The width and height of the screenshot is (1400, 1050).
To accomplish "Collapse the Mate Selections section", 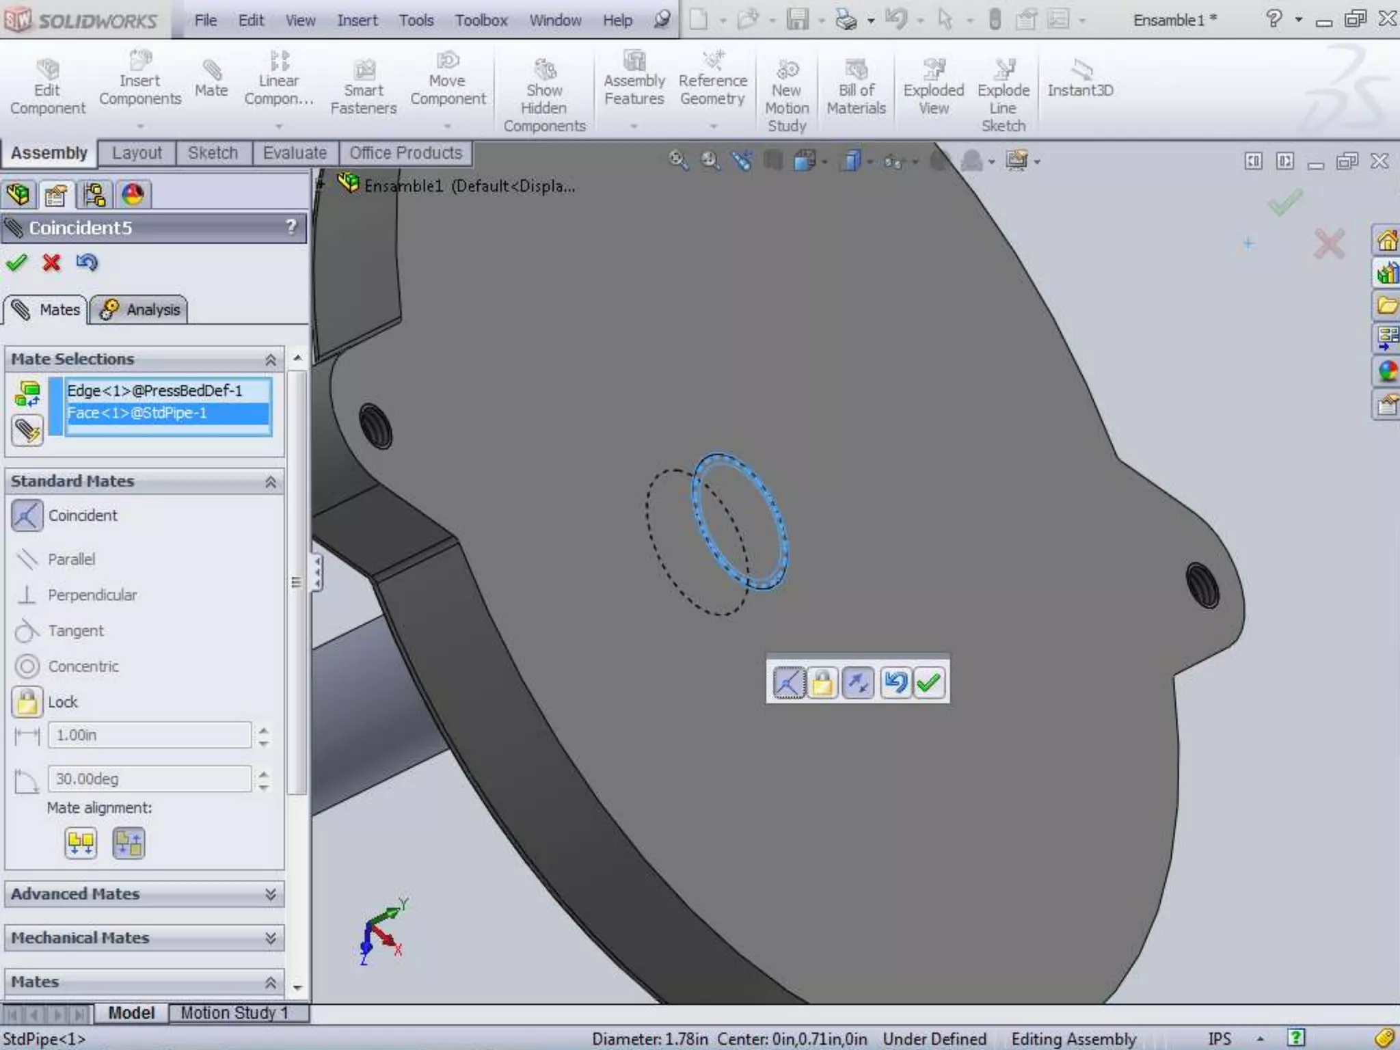I will pyautogui.click(x=270, y=360).
